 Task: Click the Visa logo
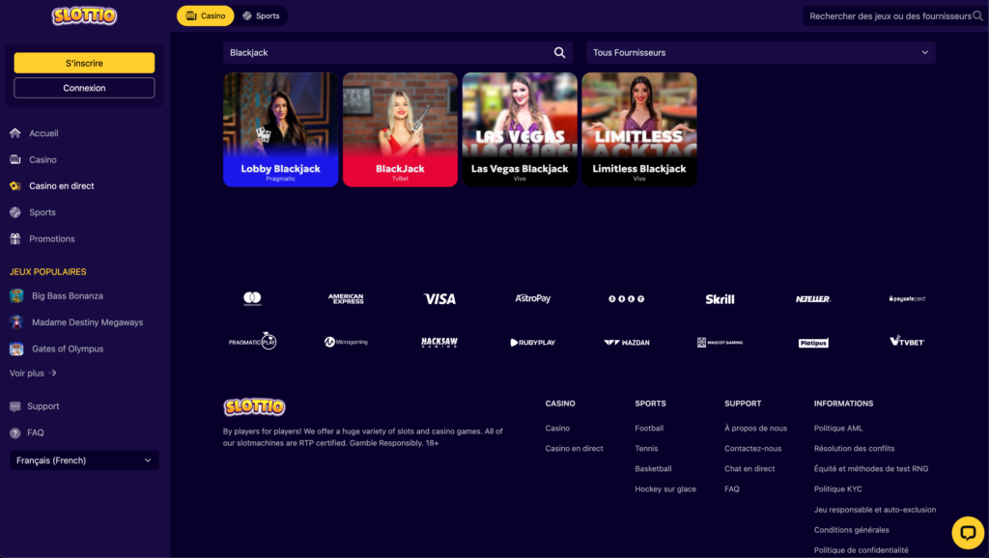tap(439, 299)
